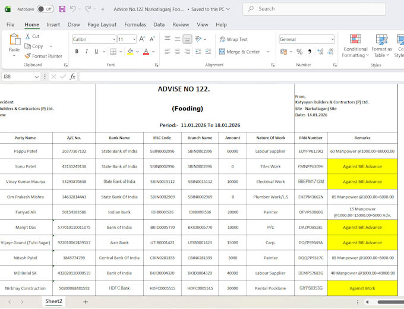404x309 pixels.
Task: Open the General number format dropdown
Action: coord(332,39)
